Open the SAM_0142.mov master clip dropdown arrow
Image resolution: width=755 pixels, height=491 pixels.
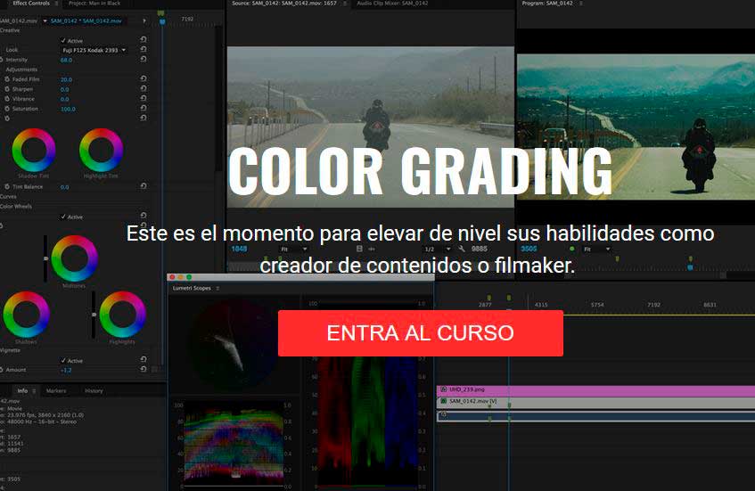(x=45, y=21)
